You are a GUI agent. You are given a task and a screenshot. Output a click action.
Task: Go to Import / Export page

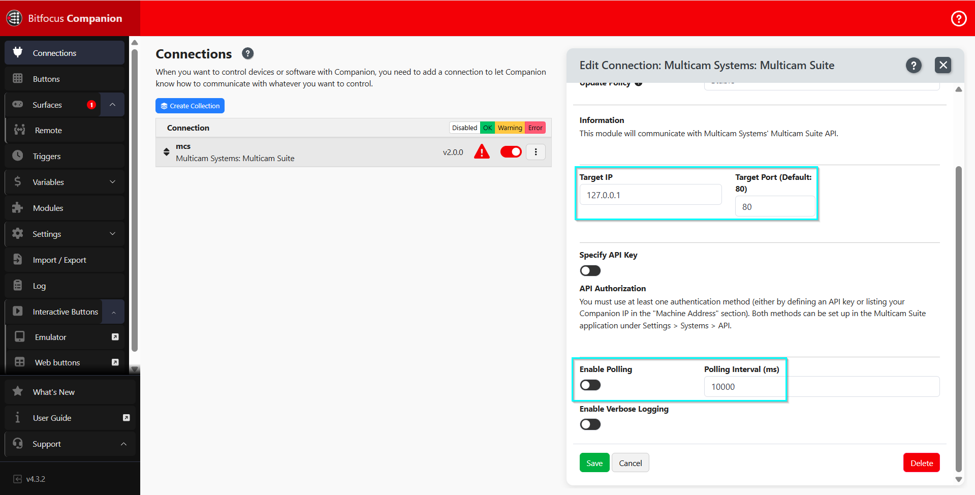65,260
